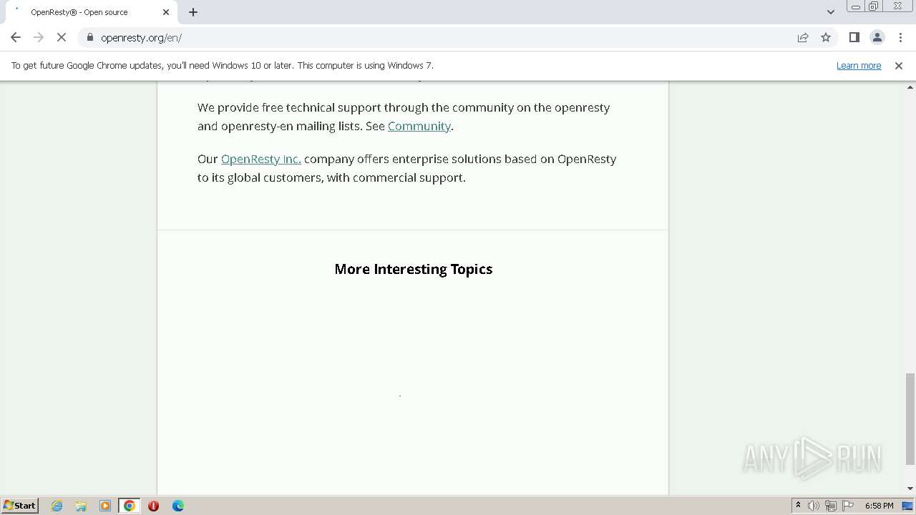Restore down the Chrome window
The image size is (916, 515).
pos(874,6)
